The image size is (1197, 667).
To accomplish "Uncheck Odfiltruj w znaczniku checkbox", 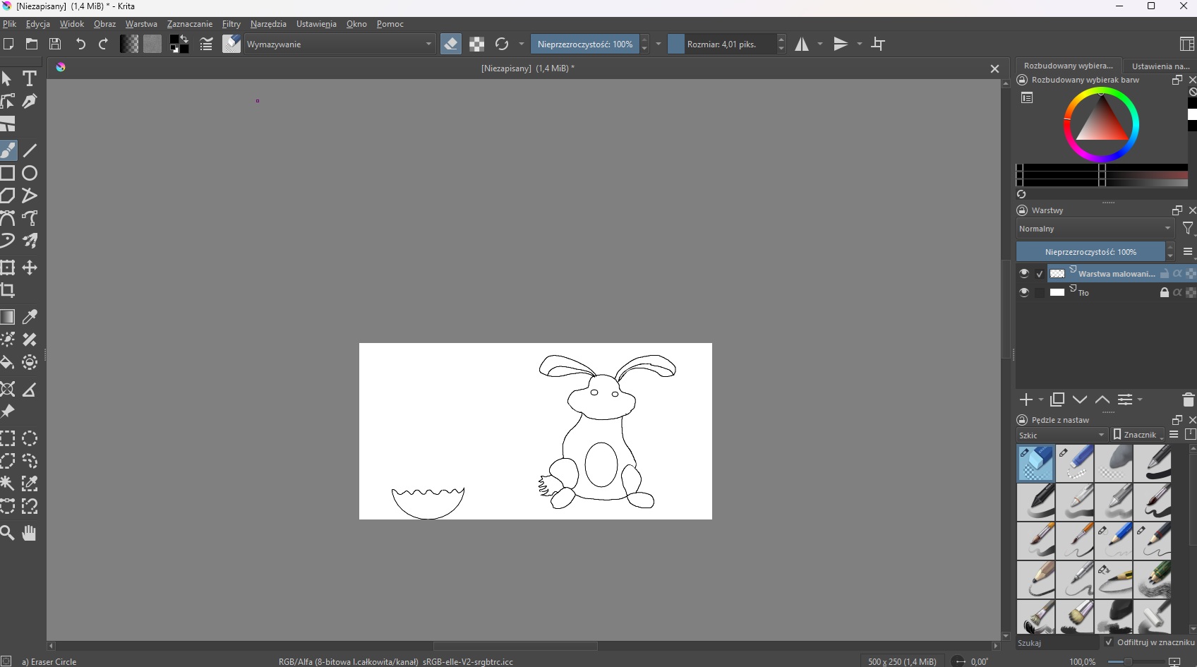I will pos(1109,642).
